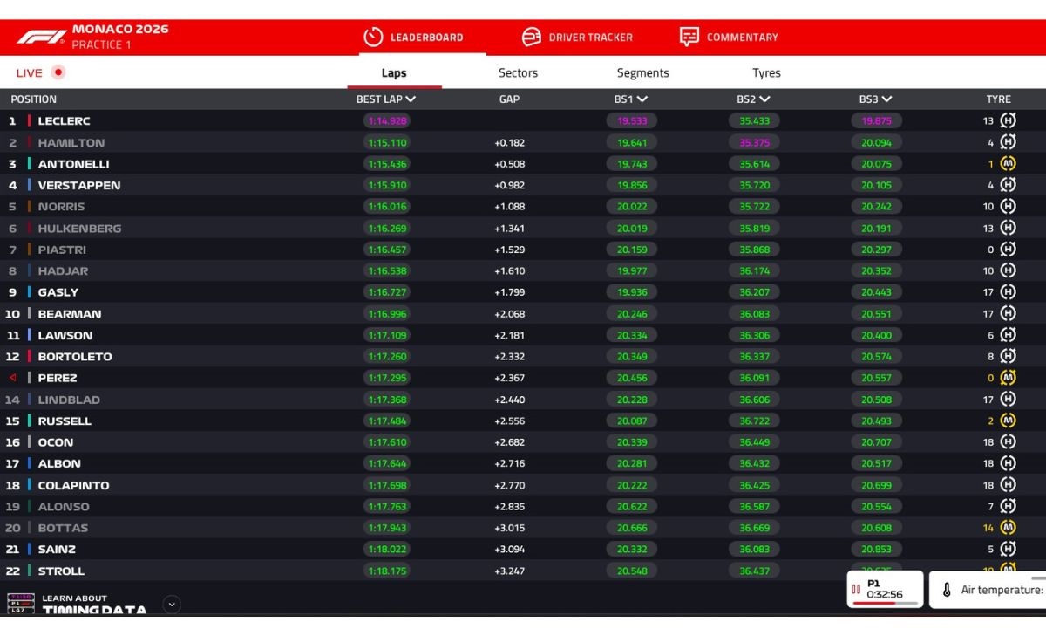Click Alonso's hard tyre icon
The image size is (1046, 636).
point(1009,506)
